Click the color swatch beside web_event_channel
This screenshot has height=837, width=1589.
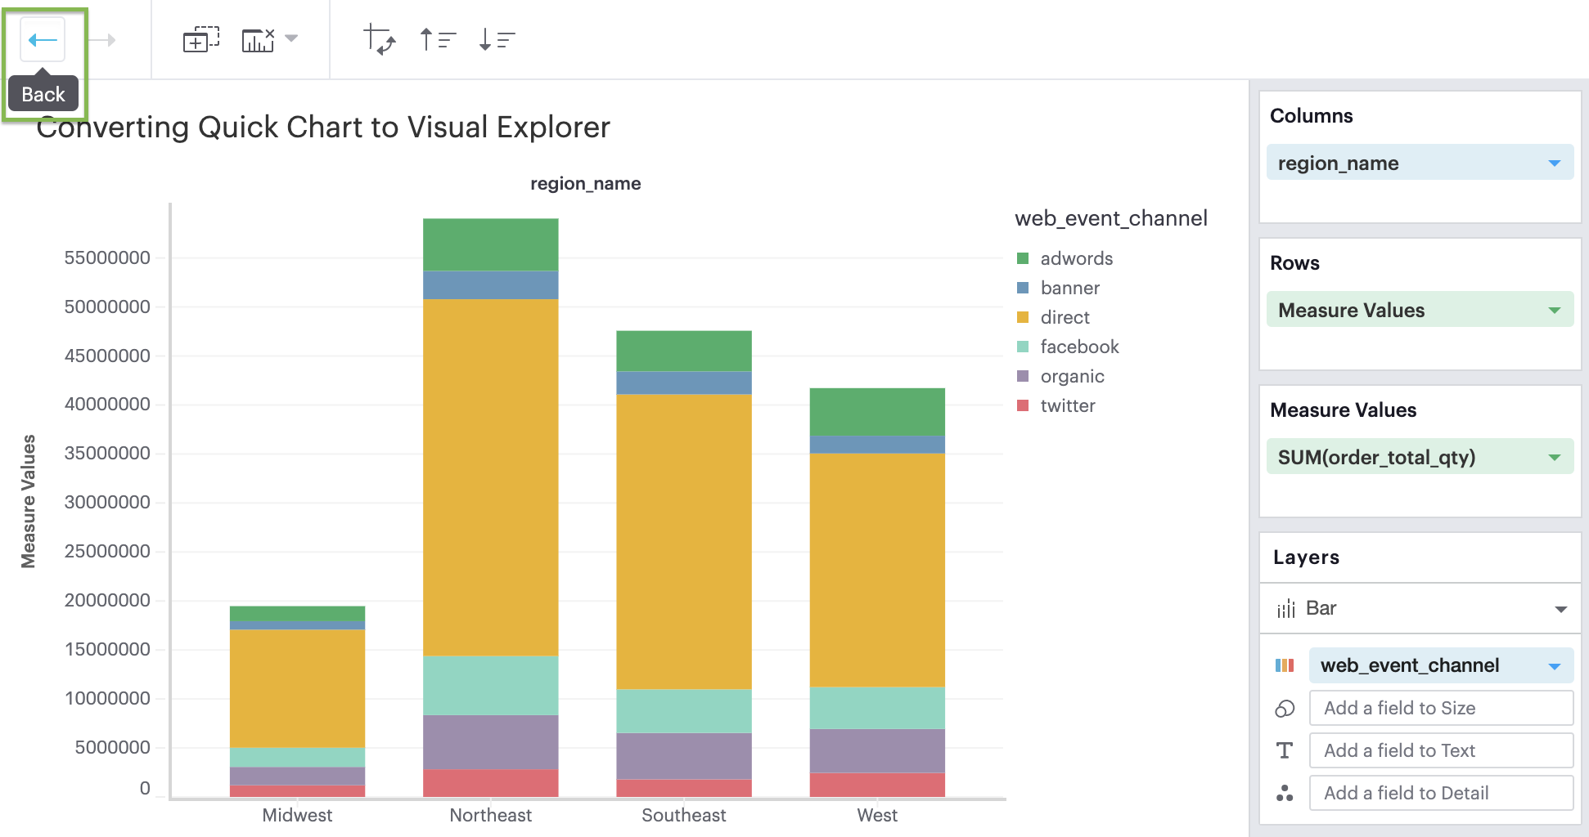click(x=1285, y=665)
